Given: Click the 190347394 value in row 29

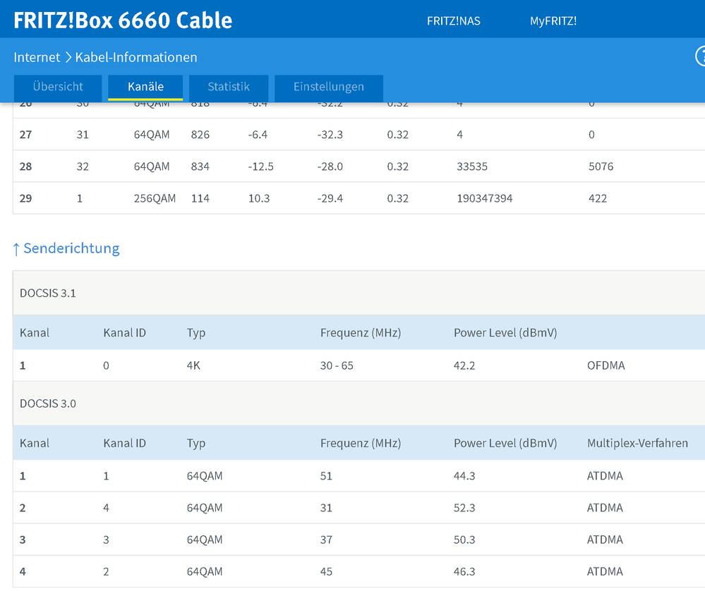Looking at the screenshot, I should [485, 199].
